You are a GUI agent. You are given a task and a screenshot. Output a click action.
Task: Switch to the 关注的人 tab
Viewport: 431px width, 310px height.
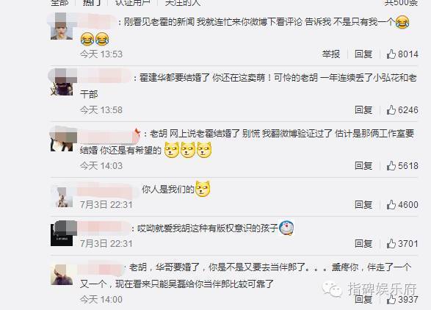click(183, 2)
